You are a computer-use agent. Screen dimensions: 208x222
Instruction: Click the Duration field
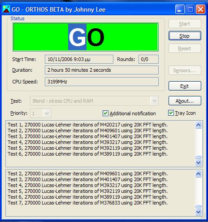(102, 70)
